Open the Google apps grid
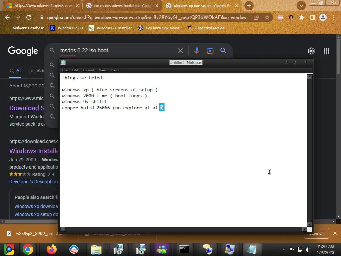 point(327,51)
